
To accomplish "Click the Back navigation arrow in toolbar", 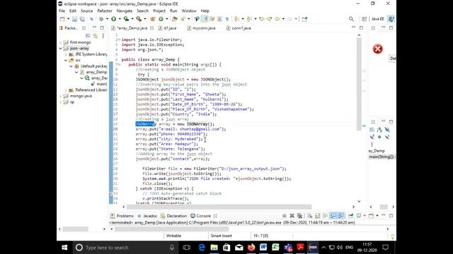I will [277, 19].
